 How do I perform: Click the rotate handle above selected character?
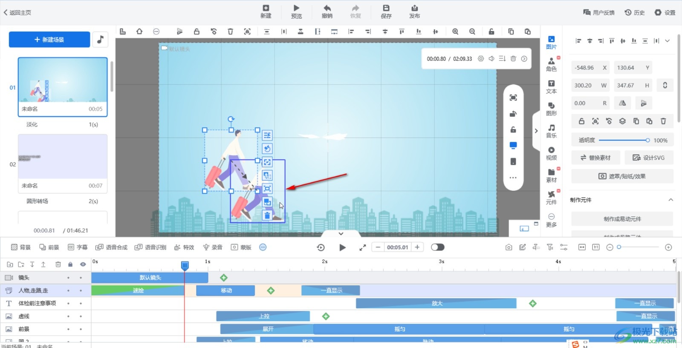pyautogui.click(x=231, y=119)
